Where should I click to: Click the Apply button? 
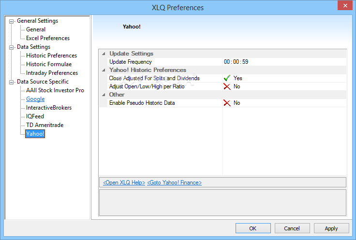[x=331, y=228]
